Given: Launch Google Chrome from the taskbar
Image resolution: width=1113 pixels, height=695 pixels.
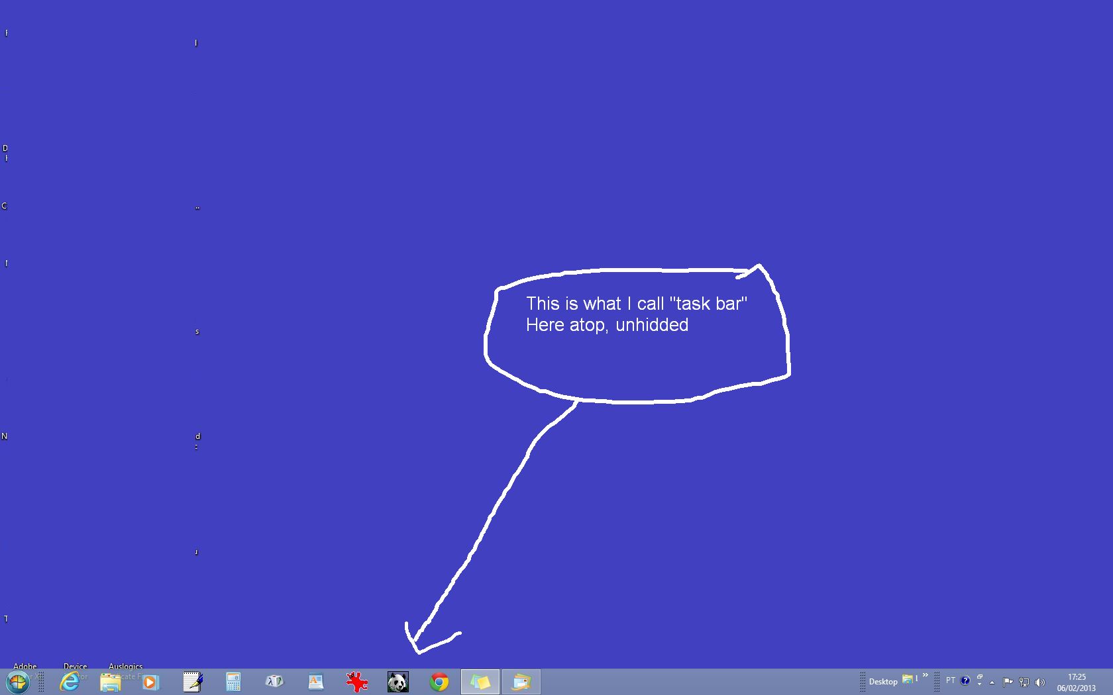Looking at the screenshot, I should [439, 682].
